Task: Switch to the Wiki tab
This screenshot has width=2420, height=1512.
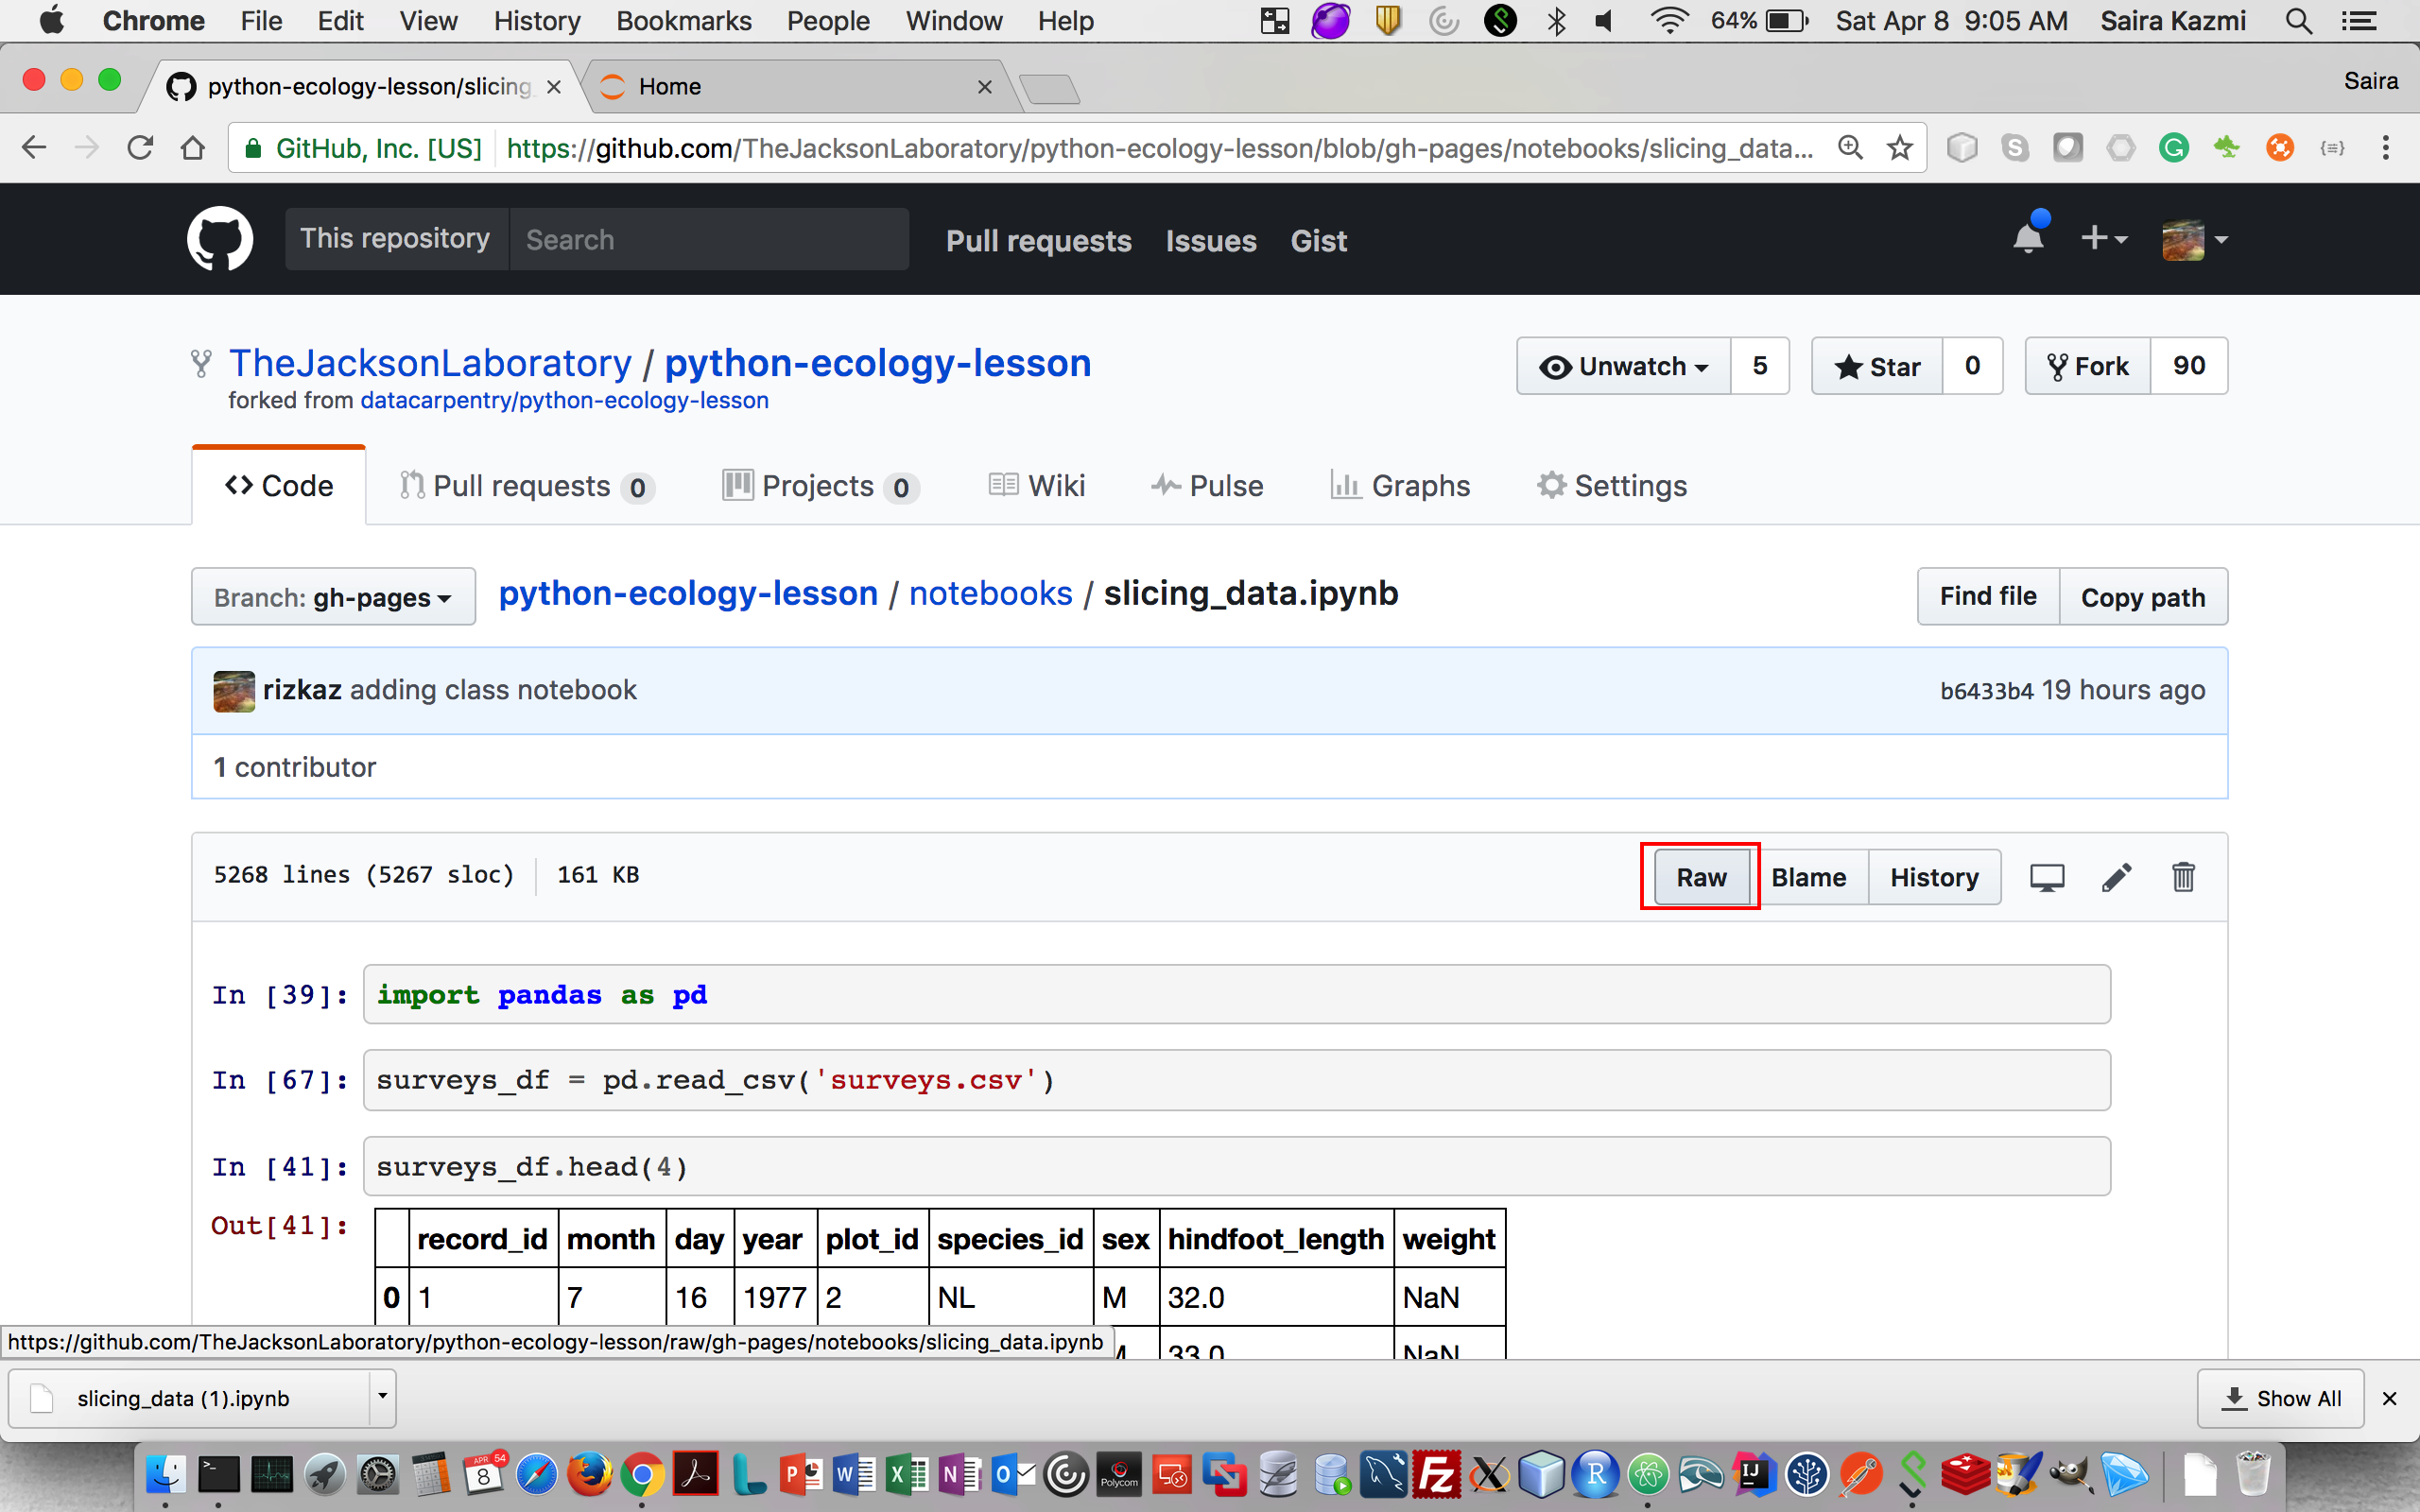Action: [1037, 486]
